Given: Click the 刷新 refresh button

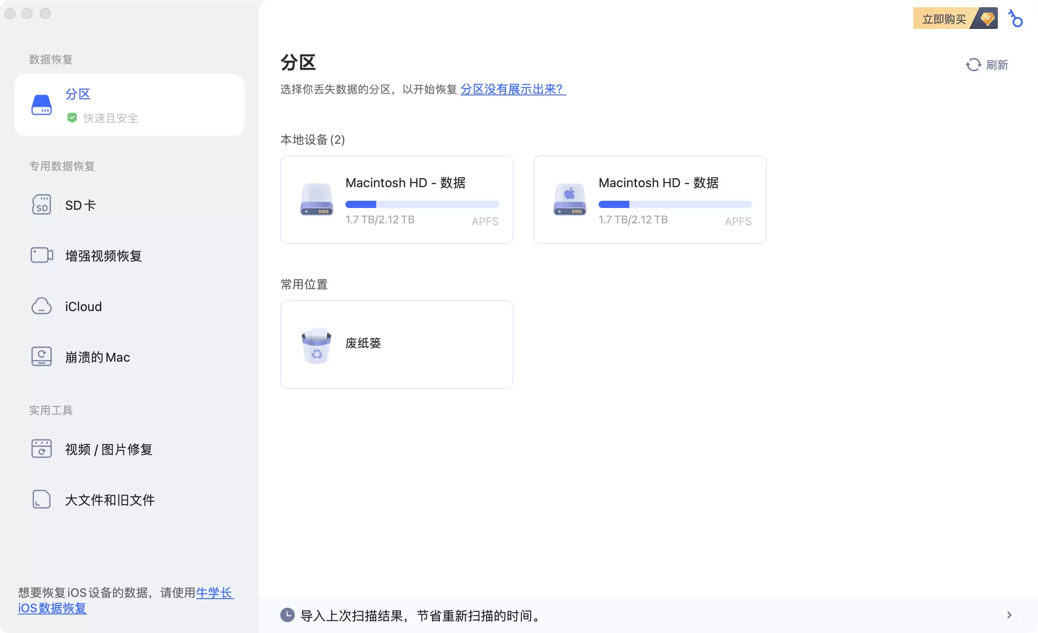Looking at the screenshot, I should coord(987,65).
